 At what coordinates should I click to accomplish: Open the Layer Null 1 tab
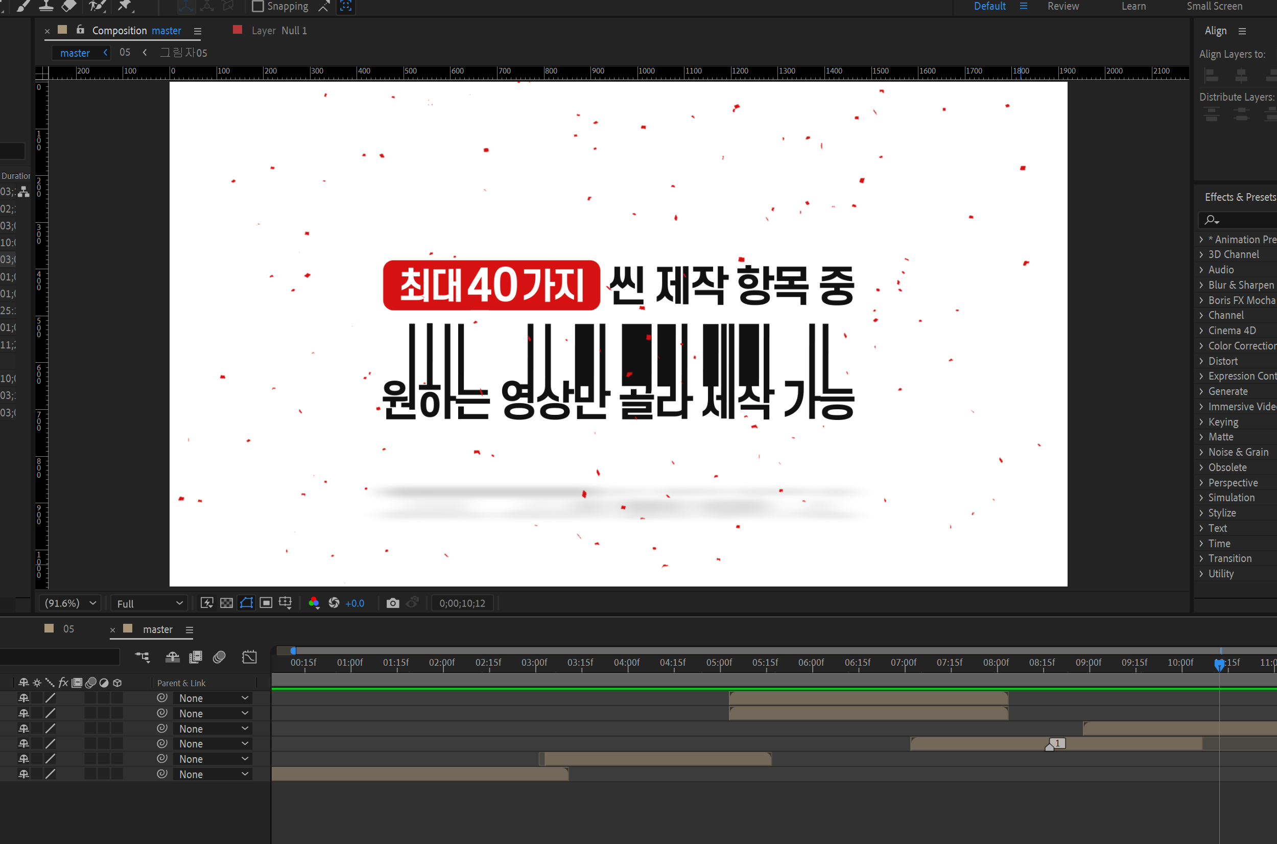click(x=279, y=31)
